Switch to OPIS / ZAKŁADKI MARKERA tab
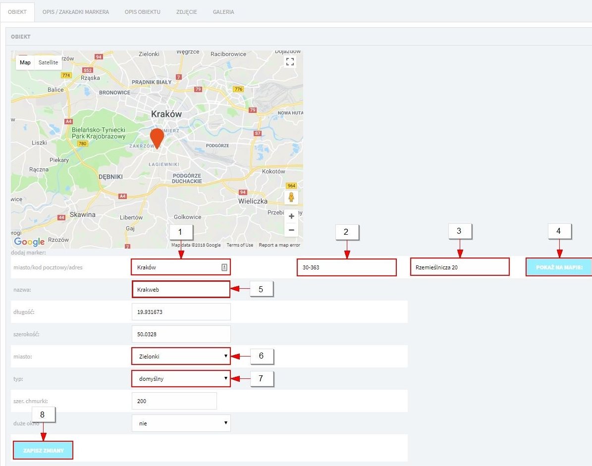592x466 pixels. 75,12
